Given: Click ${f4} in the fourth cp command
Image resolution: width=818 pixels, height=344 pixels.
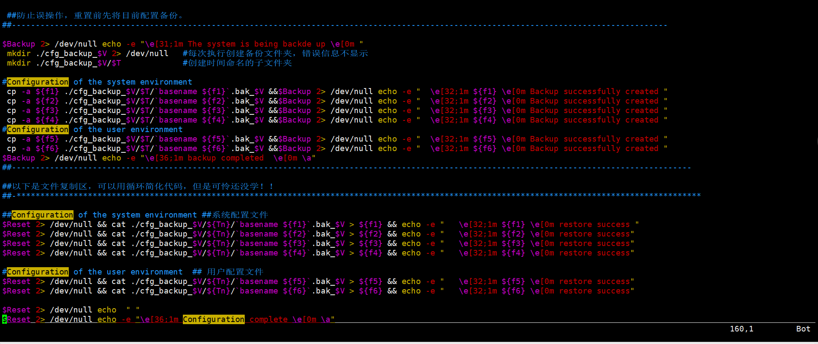Looking at the screenshot, I should tap(47, 120).
